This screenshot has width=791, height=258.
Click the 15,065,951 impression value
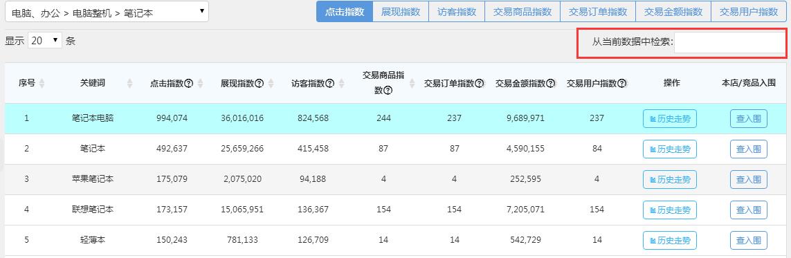click(x=242, y=210)
